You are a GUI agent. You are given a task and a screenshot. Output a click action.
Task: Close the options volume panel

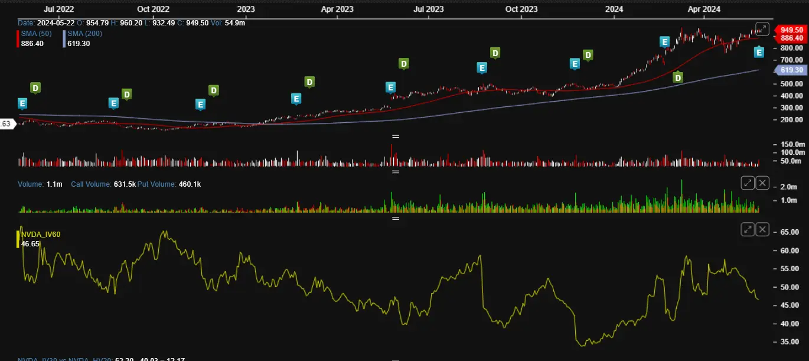(763, 183)
